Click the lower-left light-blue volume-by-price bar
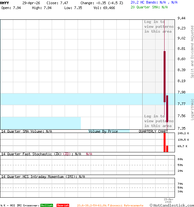The width and height of the screenshot is (194, 207). coord(40,123)
